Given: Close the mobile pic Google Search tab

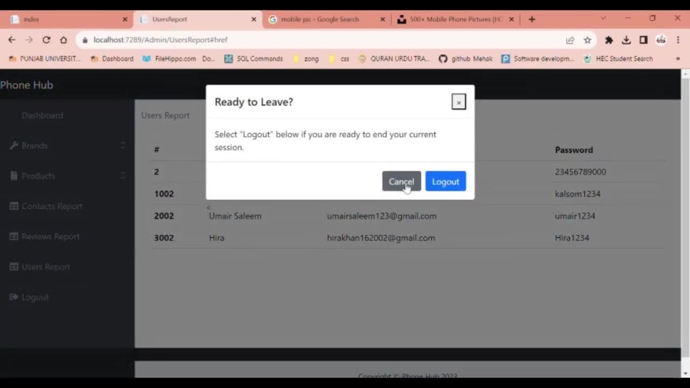Looking at the screenshot, I should tap(382, 19).
